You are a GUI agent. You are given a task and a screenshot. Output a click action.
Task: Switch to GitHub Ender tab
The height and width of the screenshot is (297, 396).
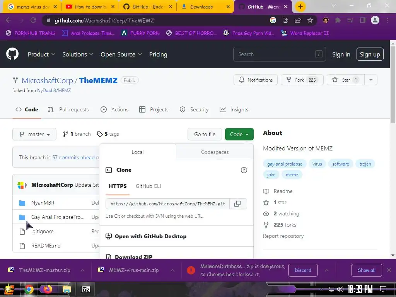click(148, 7)
